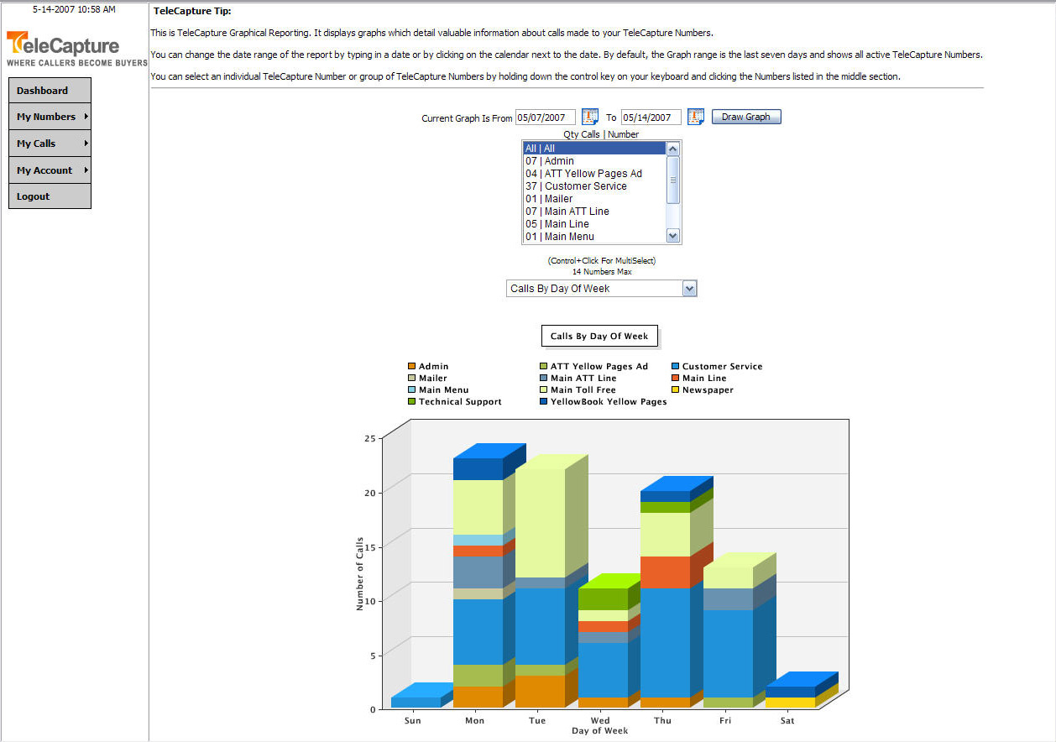Select '37 | Customer Service' list row
The height and width of the screenshot is (742, 1056).
pyautogui.click(x=594, y=186)
